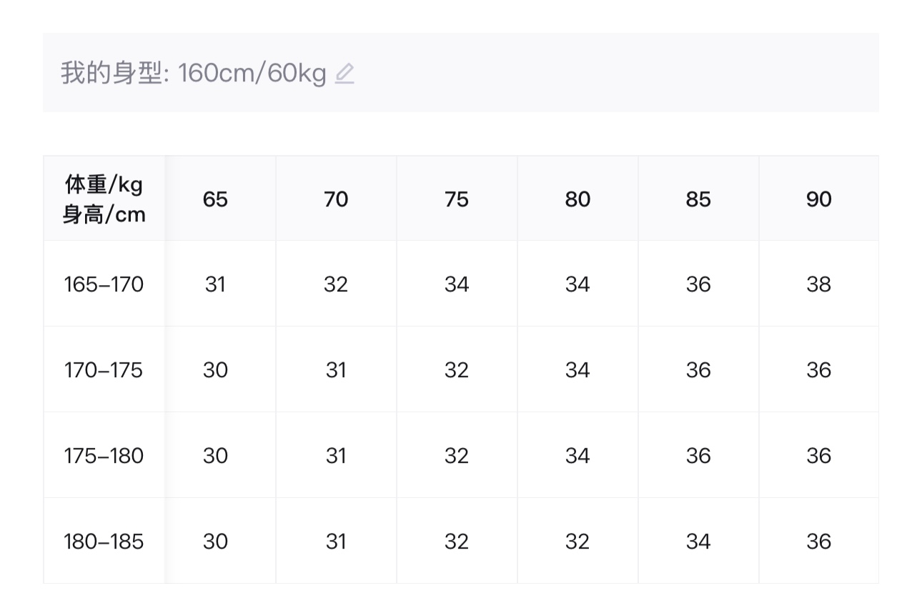Click the 体重/kg 身高/cm header cell
The image size is (922, 603).
click(x=104, y=199)
